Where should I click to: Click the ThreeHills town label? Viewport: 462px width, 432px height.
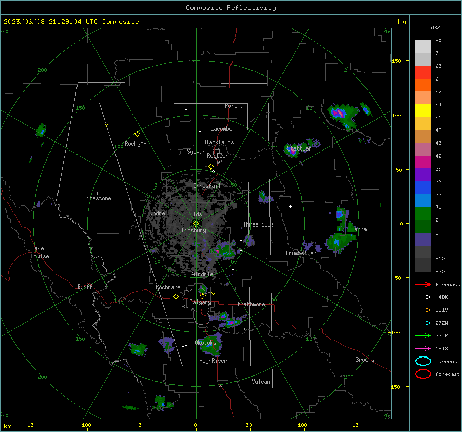point(258,224)
